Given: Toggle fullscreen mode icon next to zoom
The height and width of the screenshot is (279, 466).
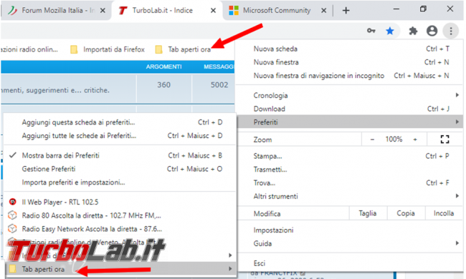Looking at the screenshot, I should [444, 139].
